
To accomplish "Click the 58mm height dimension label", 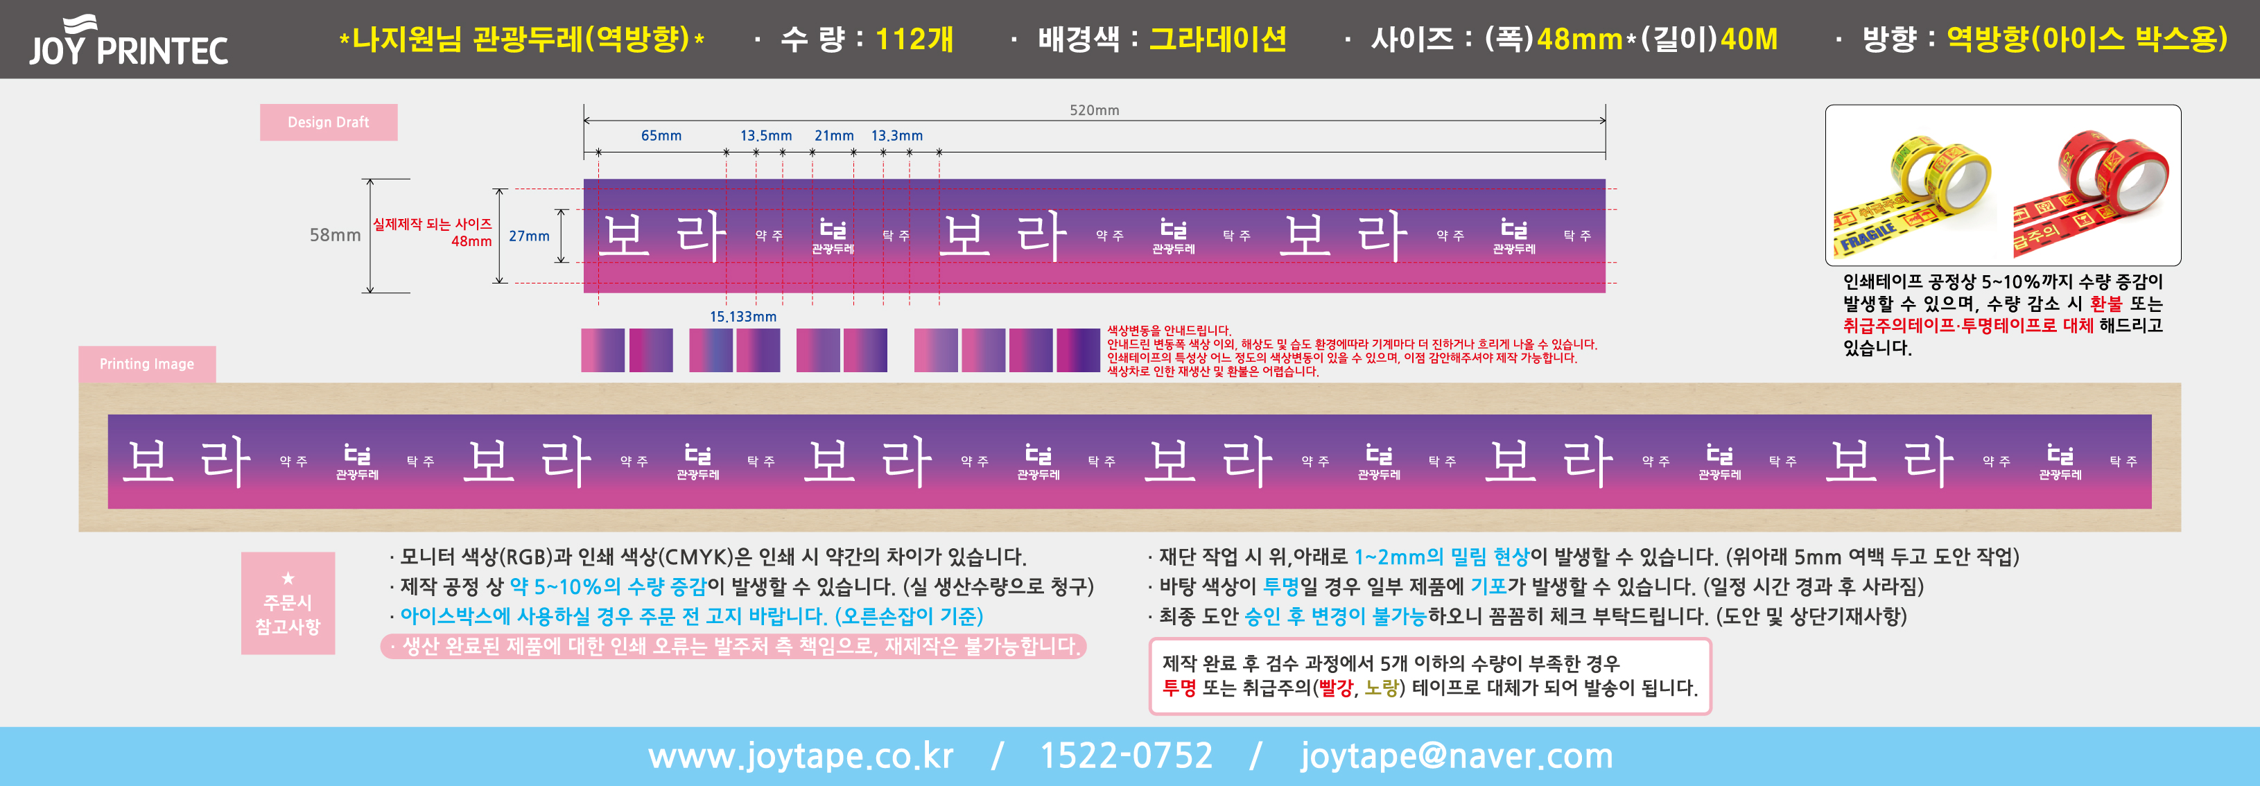I will click(335, 235).
